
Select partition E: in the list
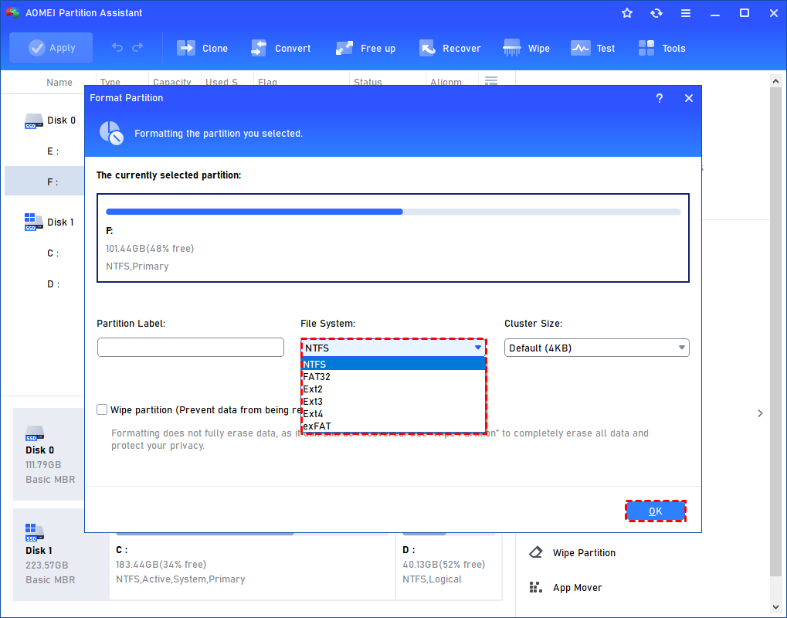tap(53, 151)
